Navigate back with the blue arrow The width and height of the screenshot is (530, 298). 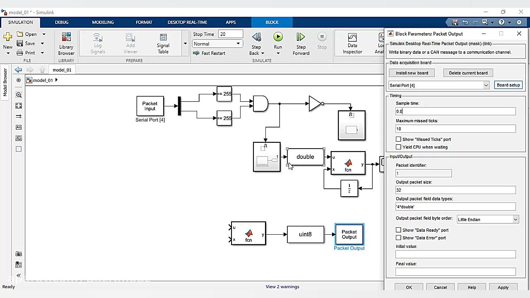[x=18, y=70]
